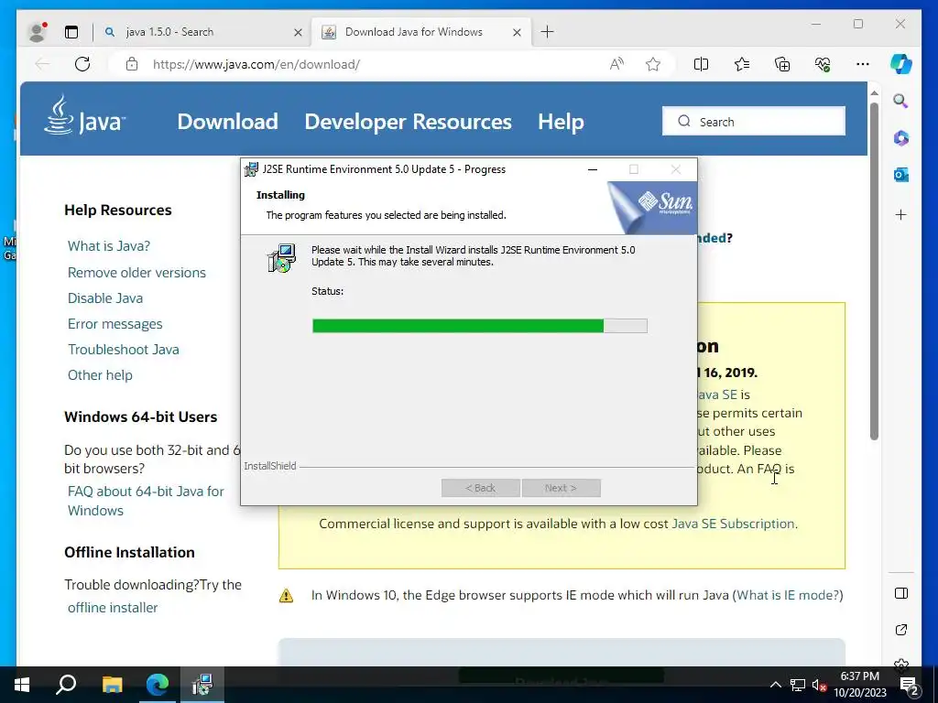This screenshot has width=938, height=703.
Task: Open Remove older versions link
Action: 136,273
